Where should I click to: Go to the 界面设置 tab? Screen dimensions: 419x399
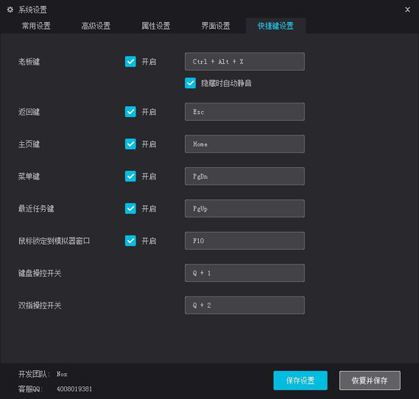[x=216, y=26]
